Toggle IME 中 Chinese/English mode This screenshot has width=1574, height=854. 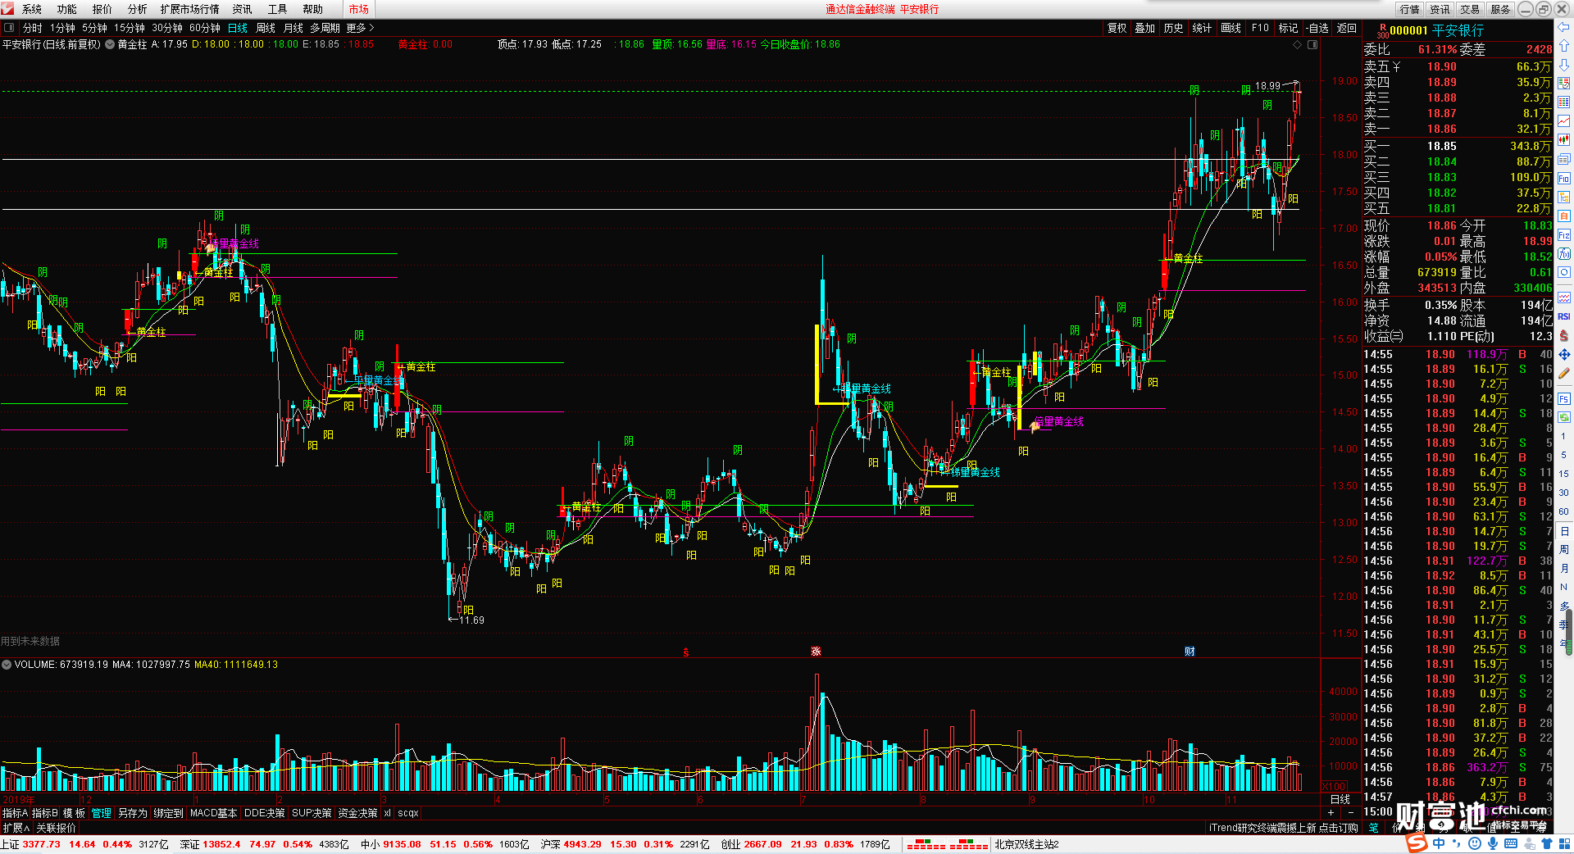(1439, 843)
